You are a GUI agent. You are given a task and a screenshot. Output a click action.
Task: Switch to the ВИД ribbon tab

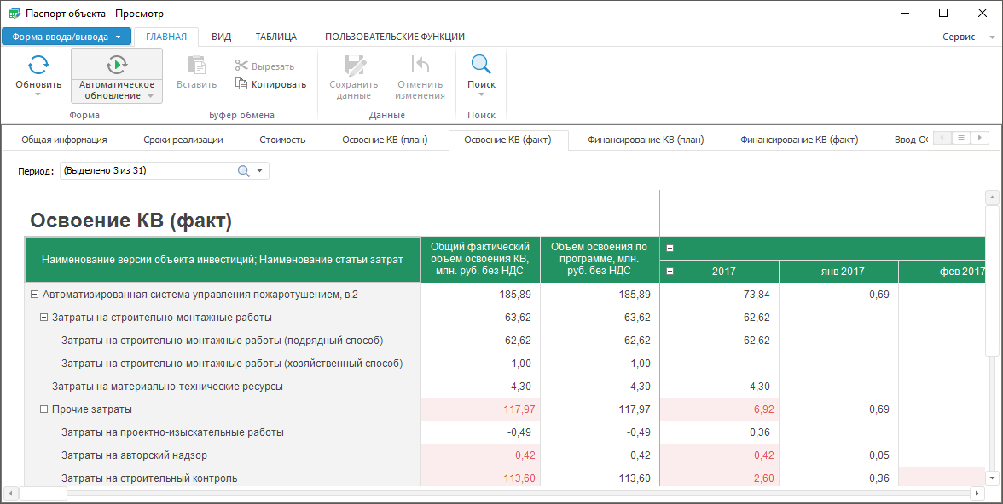tap(221, 37)
